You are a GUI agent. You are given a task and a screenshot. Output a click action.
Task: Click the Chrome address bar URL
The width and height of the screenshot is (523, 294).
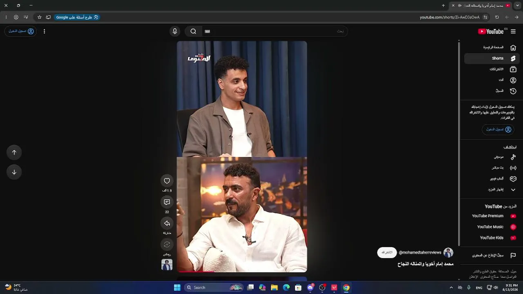[x=449, y=17]
